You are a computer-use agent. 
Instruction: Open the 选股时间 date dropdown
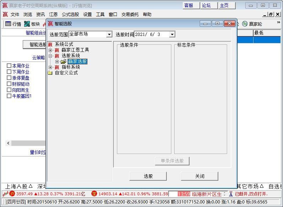(172, 34)
